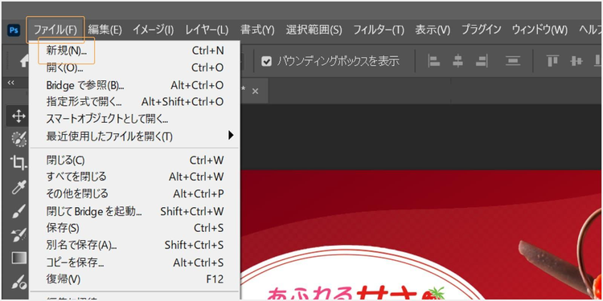The height and width of the screenshot is (301, 603).
Task: Align horizontal centers in options bar
Action: pos(457,61)
